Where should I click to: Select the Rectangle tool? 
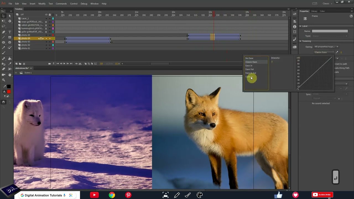(10, 37)
